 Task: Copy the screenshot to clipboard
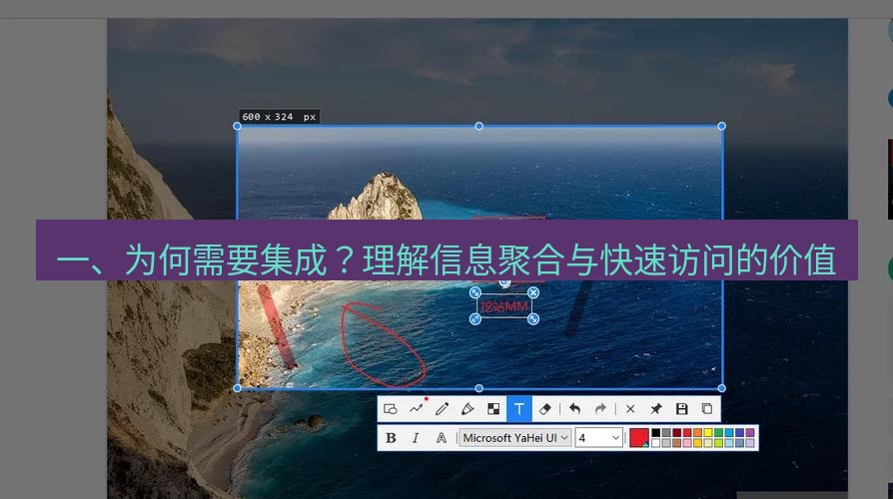click(x=707, y=409)
